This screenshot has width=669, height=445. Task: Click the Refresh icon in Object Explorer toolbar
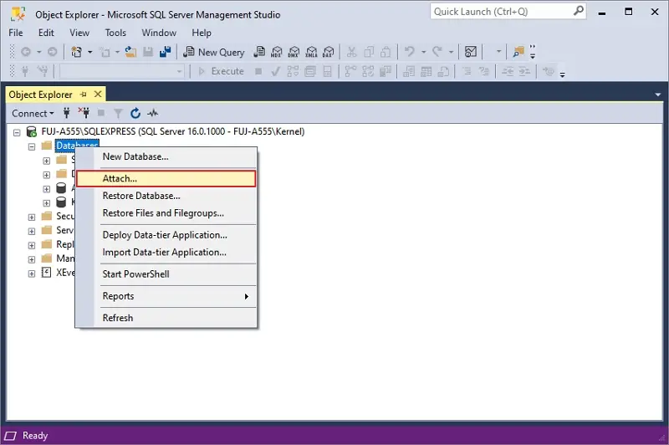(135, 113)
